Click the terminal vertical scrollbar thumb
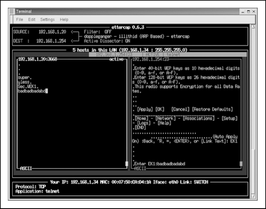266x209 pixels. pyautogui.click(x=253, y=171)
